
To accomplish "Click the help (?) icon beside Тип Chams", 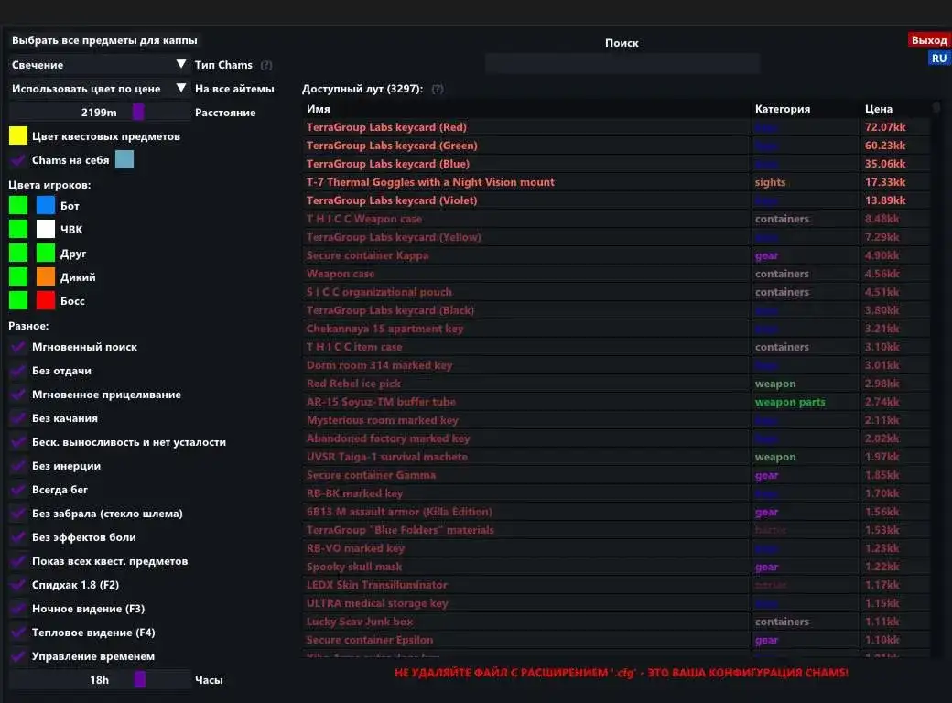I will pyautogui.click(x=266, y=66).
